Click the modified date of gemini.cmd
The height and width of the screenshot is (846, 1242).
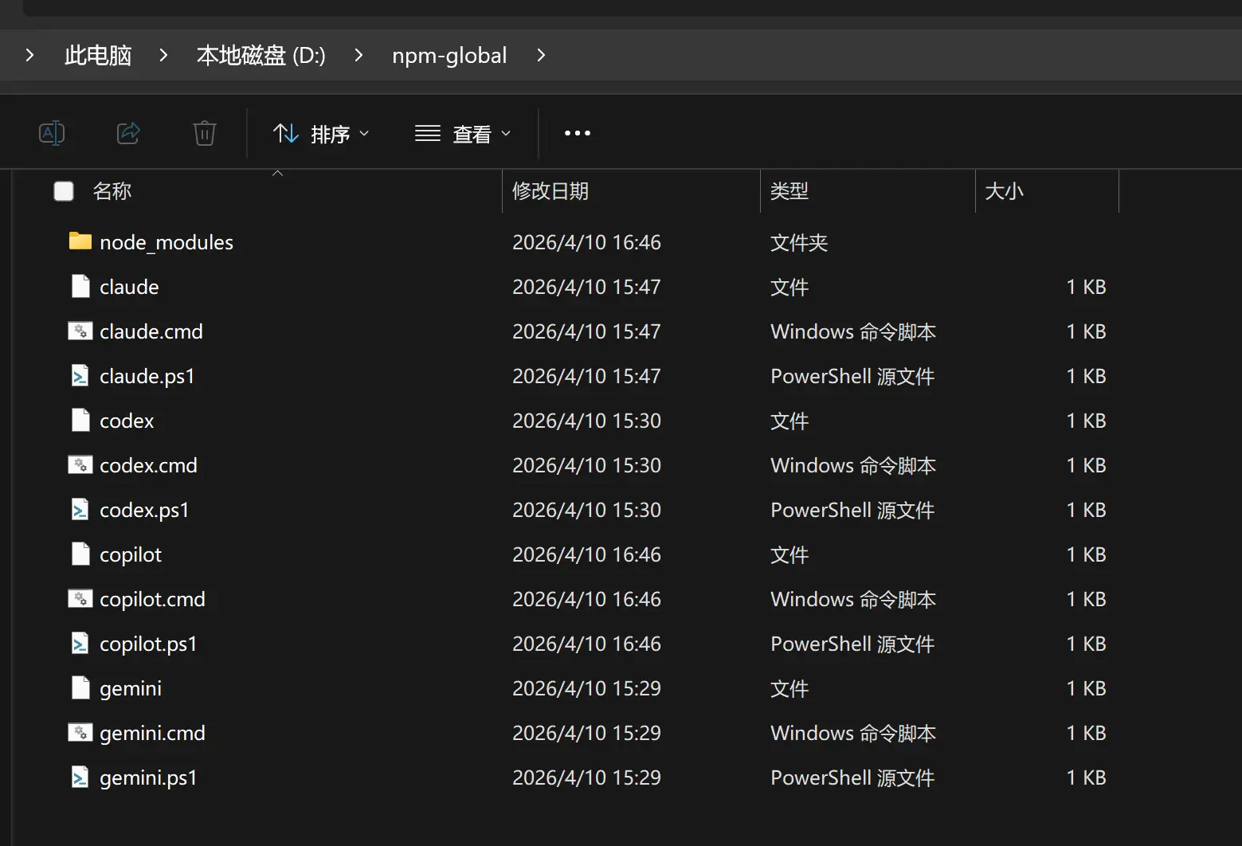pos(586,733)
